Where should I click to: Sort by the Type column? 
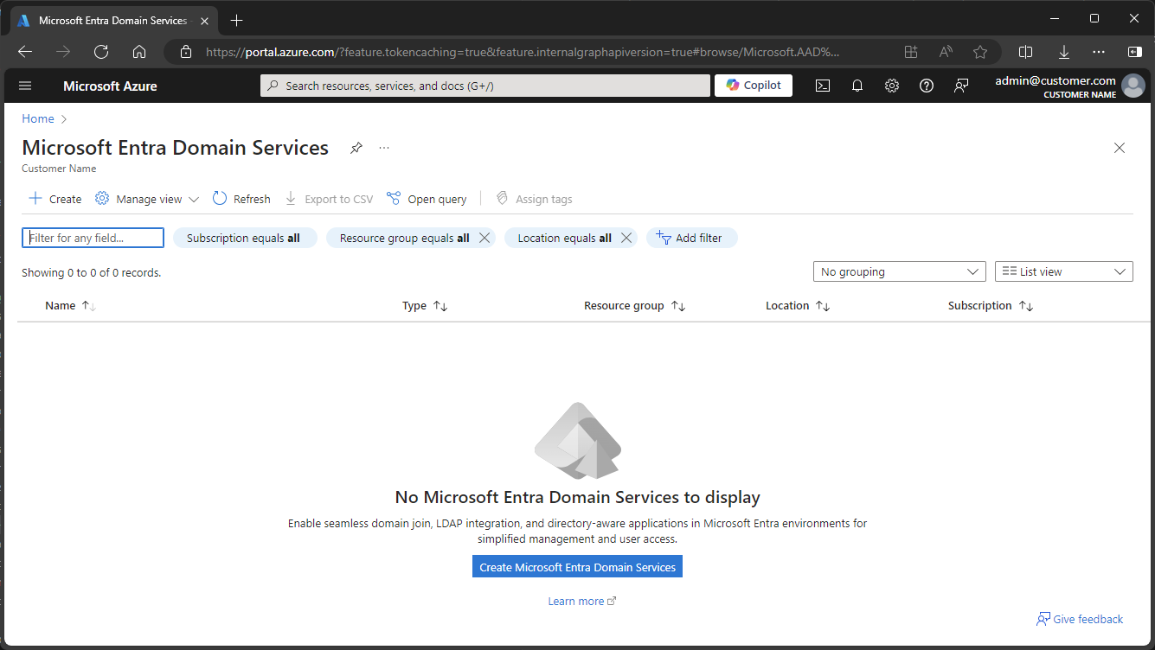tap(425, 306)
